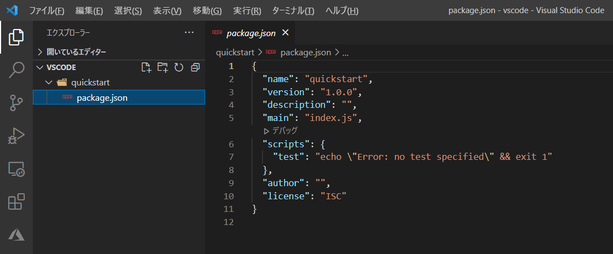Click the デバッグ code lens link
Screen dimensions: 613x254
(x=281, y=131)
